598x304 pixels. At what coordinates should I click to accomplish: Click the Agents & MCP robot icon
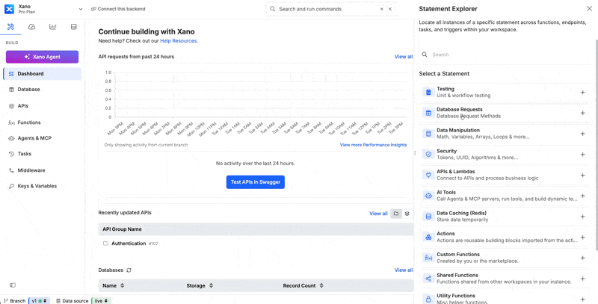pyautogui.click(x=11, y=138)
